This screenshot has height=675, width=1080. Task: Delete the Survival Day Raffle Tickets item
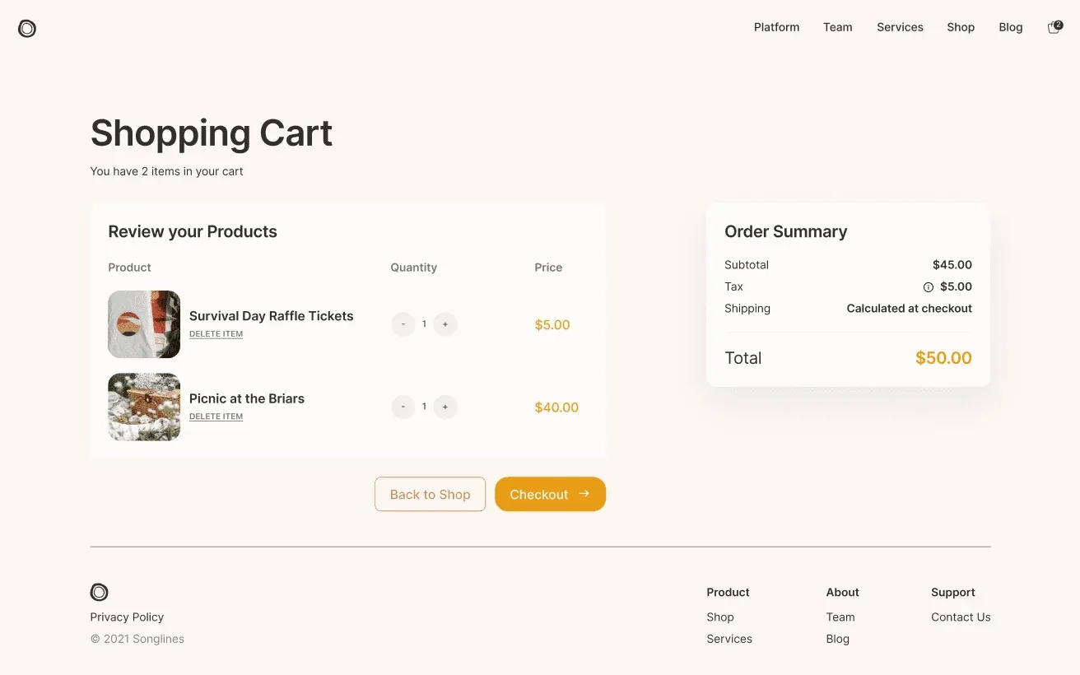point(216,334)
